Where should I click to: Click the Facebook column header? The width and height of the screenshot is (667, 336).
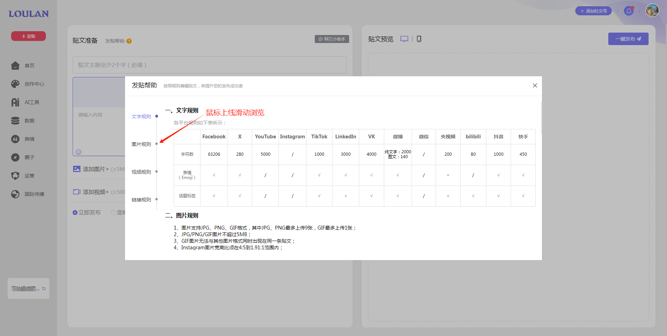[214, 137]
